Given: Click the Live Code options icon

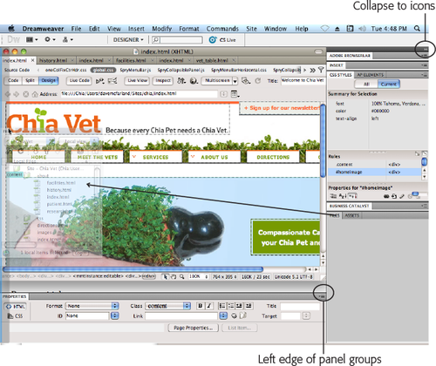Looking at the screenshot, I should point(100,80).
